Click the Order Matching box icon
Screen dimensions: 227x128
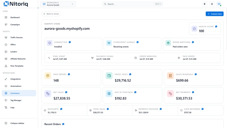click(x=168, y=43)
